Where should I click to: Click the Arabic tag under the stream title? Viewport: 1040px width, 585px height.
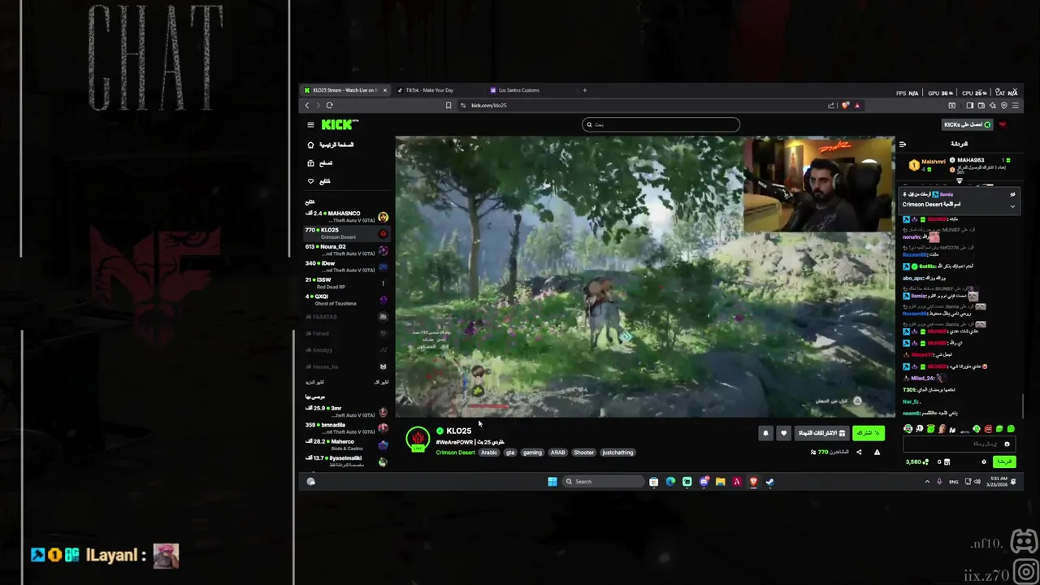489,453
